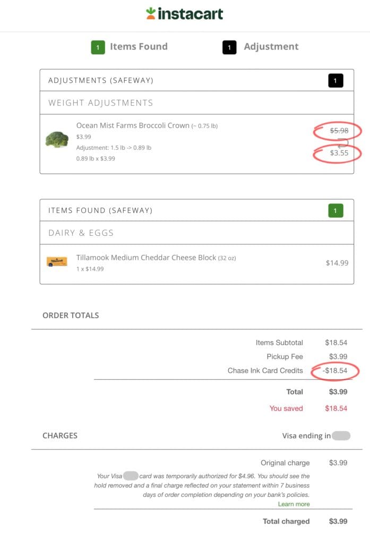The height and width of the screenshot is (544, 370).
Task: Open Tillamook Medium Cheddar Cheese Block item
Action: coord(146,258)
